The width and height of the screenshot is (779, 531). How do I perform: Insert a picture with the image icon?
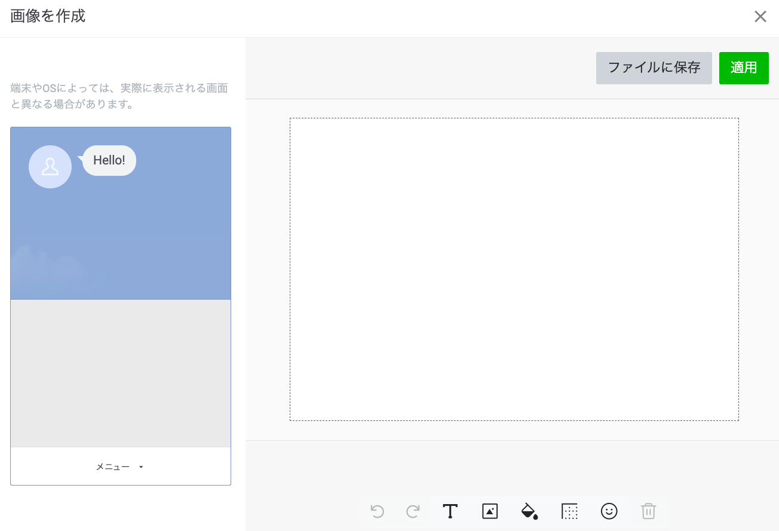(x=490, y=511)
